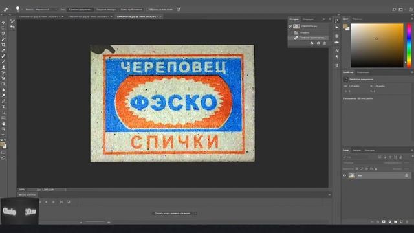Screen dimensions: 414x233
Task: Select the Pen tool
Action: [3, 101]
